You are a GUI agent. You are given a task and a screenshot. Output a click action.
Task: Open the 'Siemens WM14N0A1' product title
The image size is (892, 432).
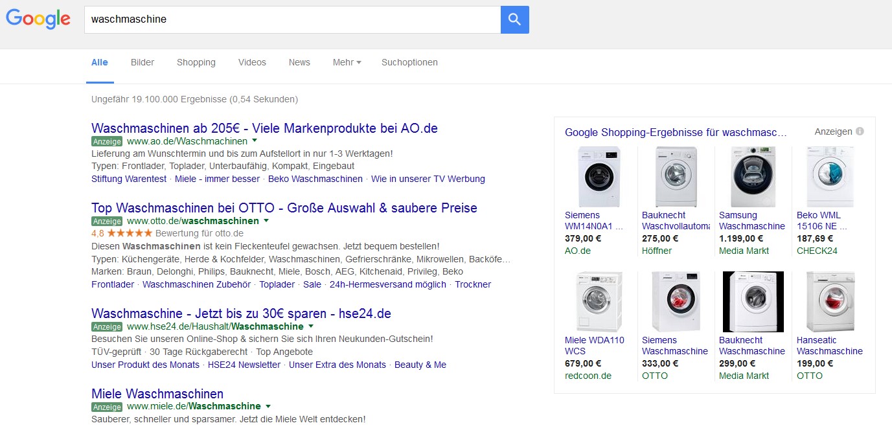pyautogui.click(x=594, y=221)
